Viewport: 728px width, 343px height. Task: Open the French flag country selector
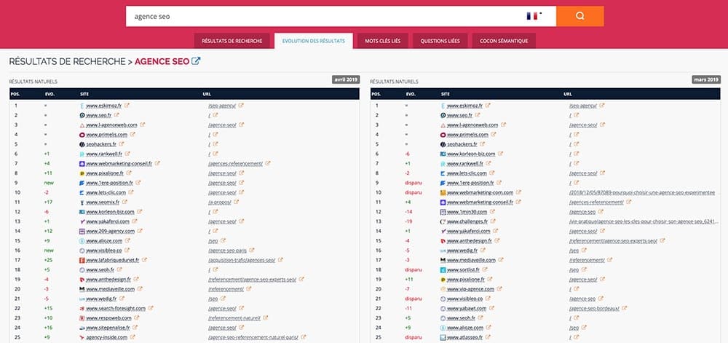[x=534, y=16]
